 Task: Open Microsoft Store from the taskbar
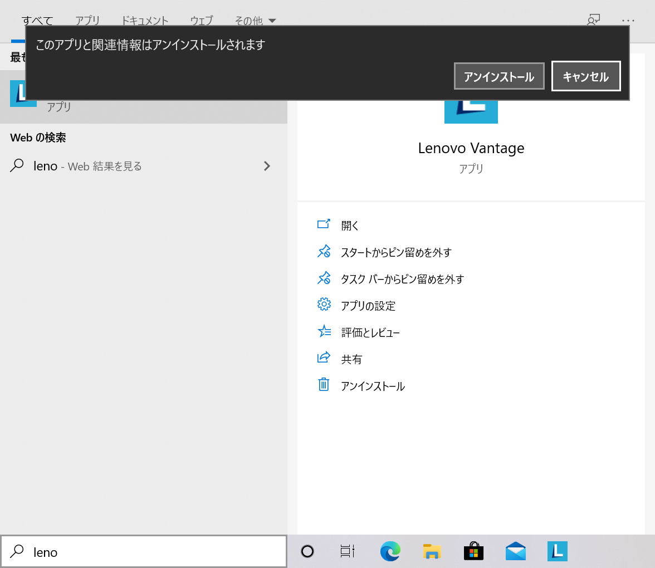click(x=473, y=551)
